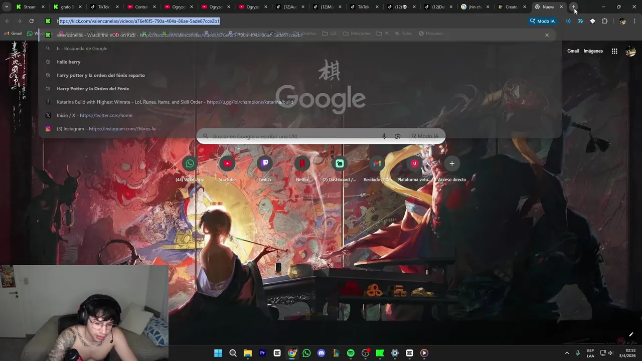642x361 pixels.
Task: Switch to the Create tab
Action: pos(512,7)
